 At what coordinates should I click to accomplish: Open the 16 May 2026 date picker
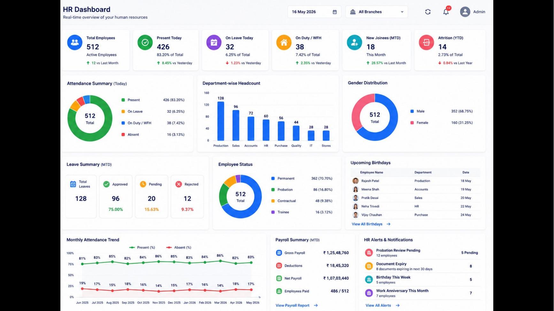(x=314, y=12)
